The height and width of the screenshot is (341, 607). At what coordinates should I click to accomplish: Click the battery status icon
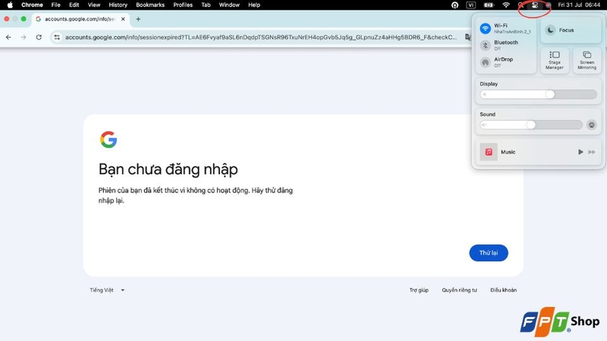(489, 5)
